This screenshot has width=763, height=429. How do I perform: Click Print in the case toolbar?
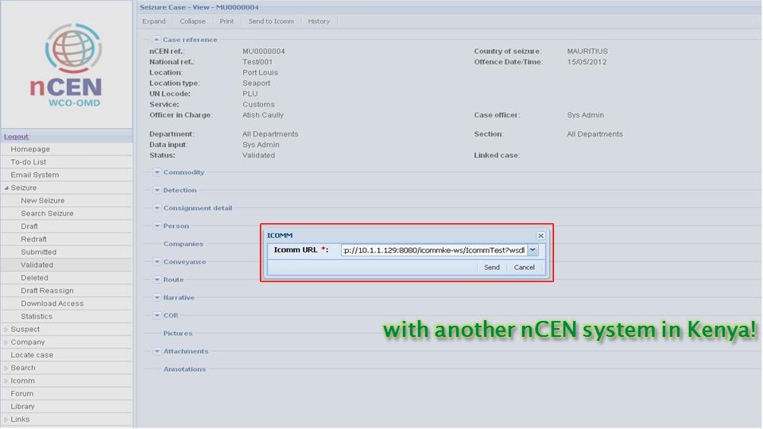(x=227, y=21)
